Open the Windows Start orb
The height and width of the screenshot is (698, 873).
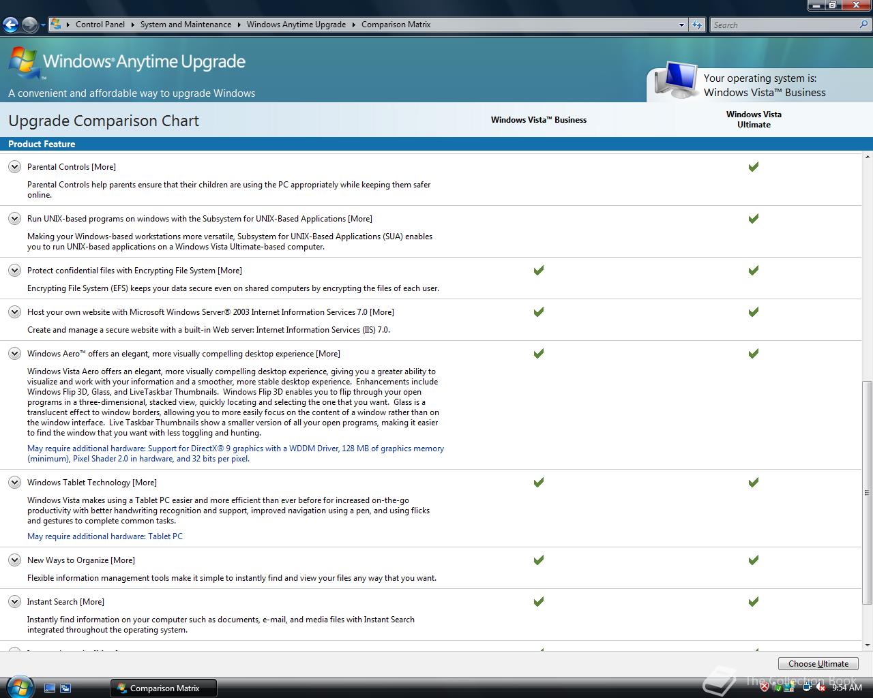[x=19, y=686]
